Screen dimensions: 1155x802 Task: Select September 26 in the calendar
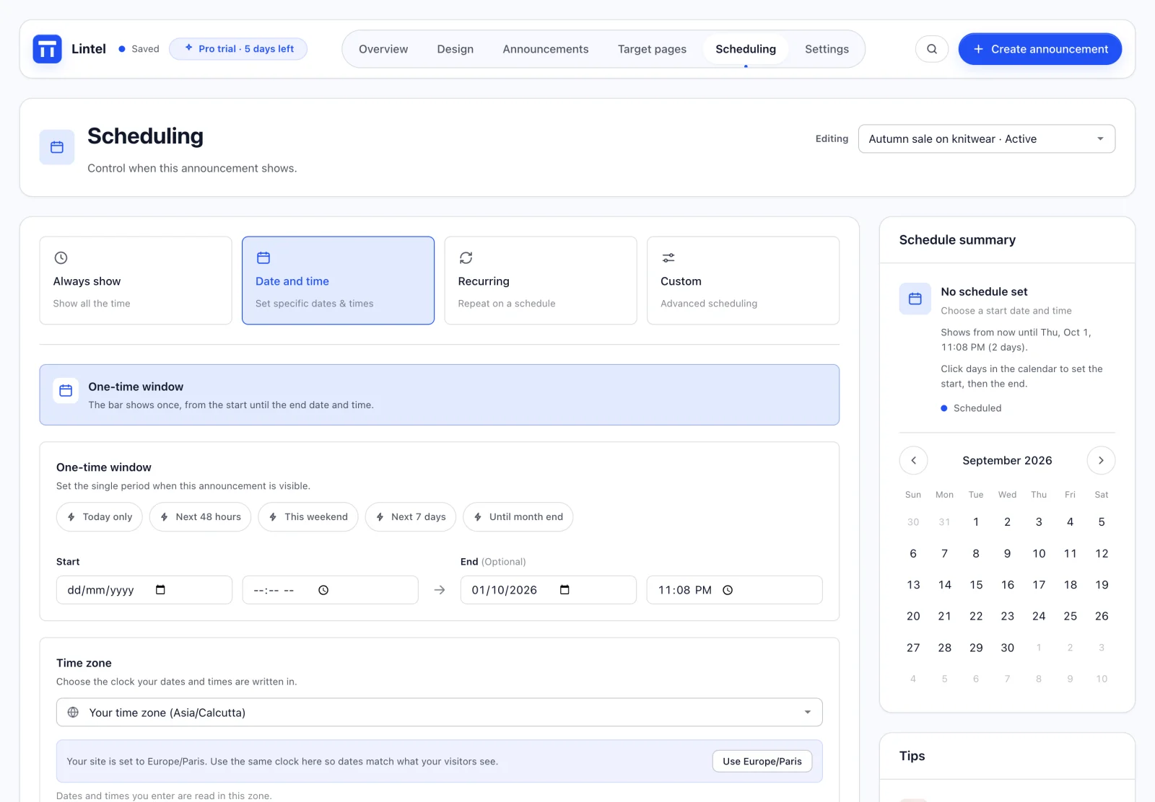[x=1102, y=616]
